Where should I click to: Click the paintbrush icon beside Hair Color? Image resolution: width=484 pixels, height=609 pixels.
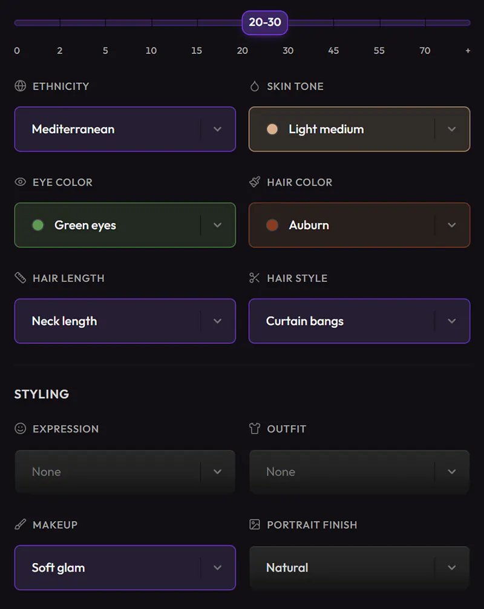[x=255, y=182]
